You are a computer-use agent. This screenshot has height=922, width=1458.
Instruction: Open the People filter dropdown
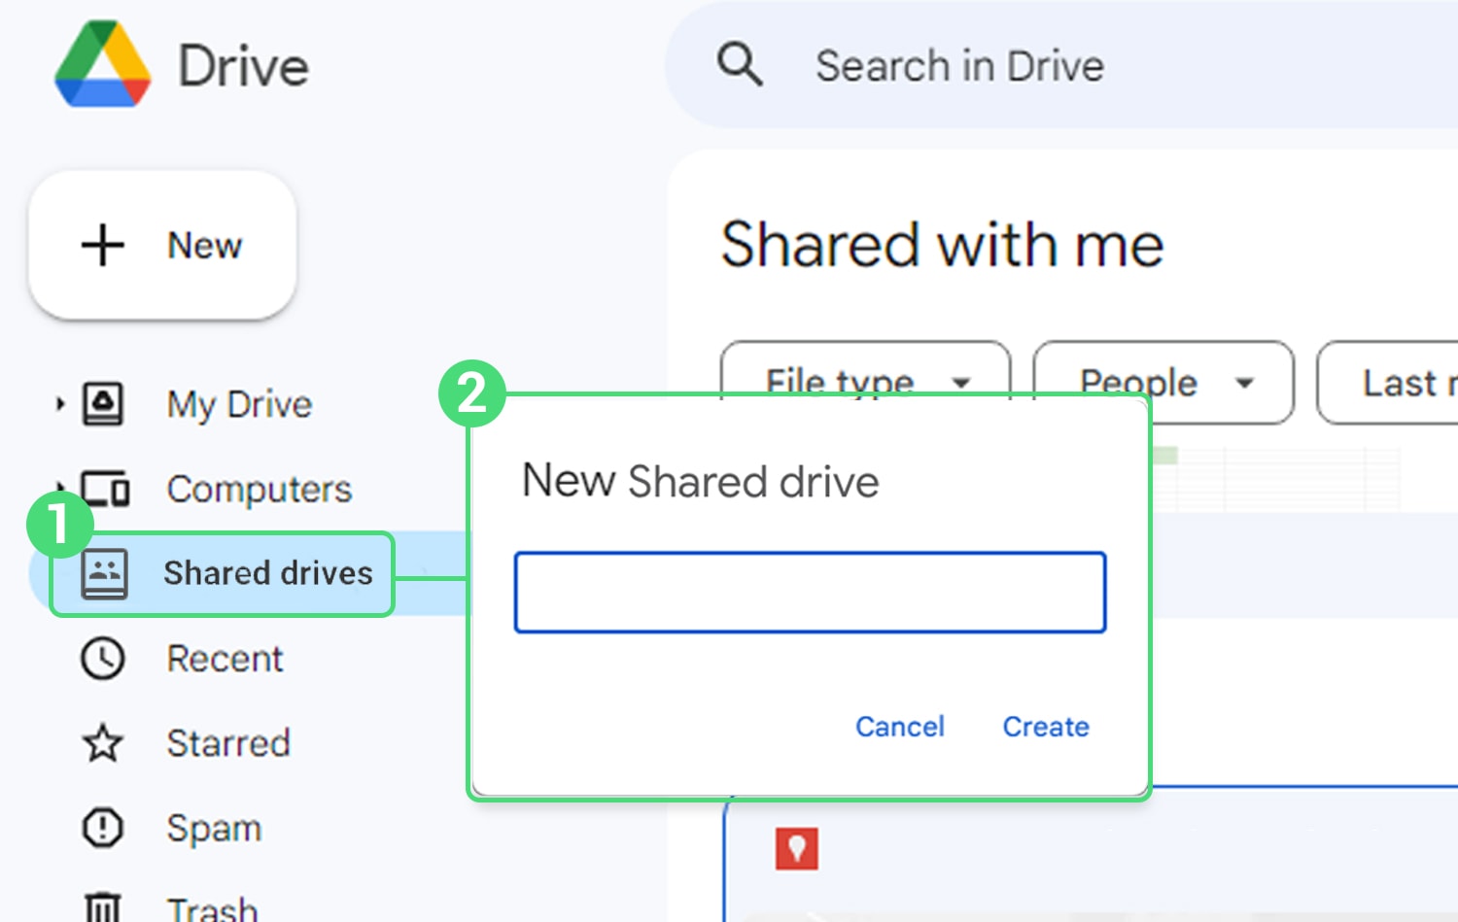pyautogui.click(x=1162, y=383)
